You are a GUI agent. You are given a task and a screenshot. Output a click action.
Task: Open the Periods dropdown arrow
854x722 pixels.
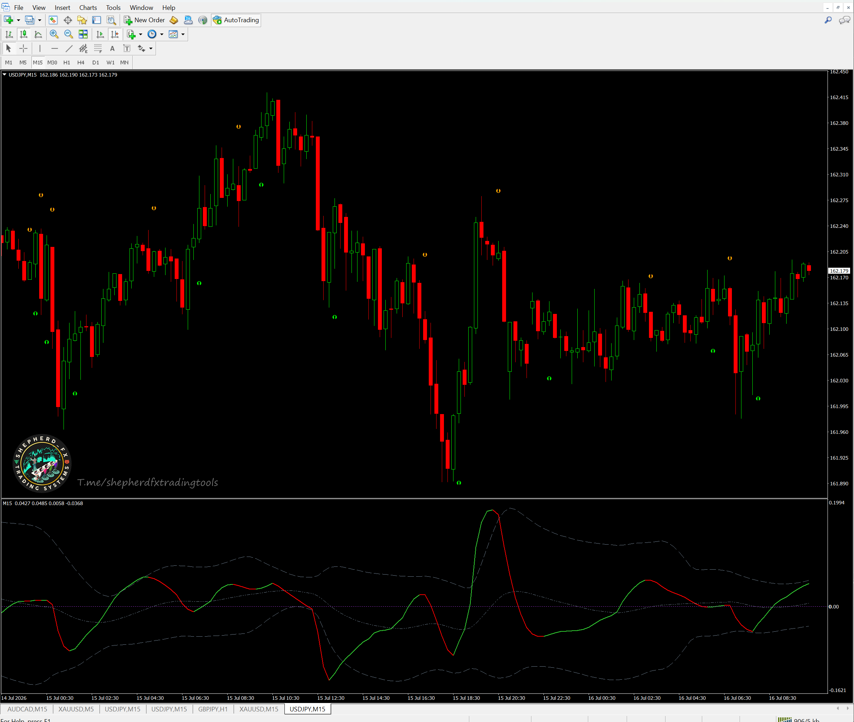tap(162, 34)
